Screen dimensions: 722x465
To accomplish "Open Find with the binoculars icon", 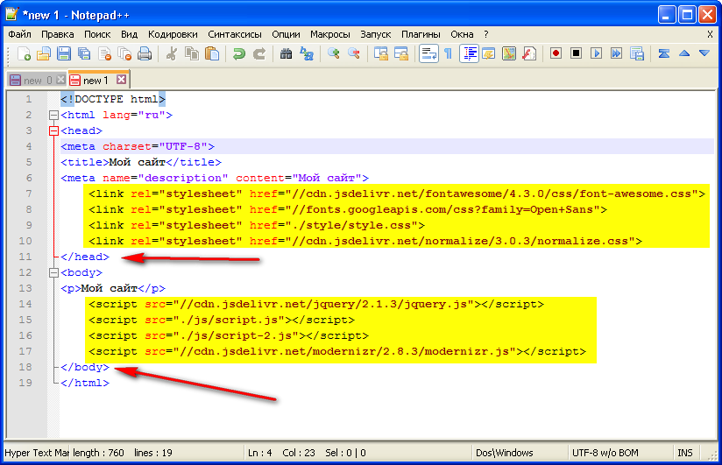I will (286, 54).
